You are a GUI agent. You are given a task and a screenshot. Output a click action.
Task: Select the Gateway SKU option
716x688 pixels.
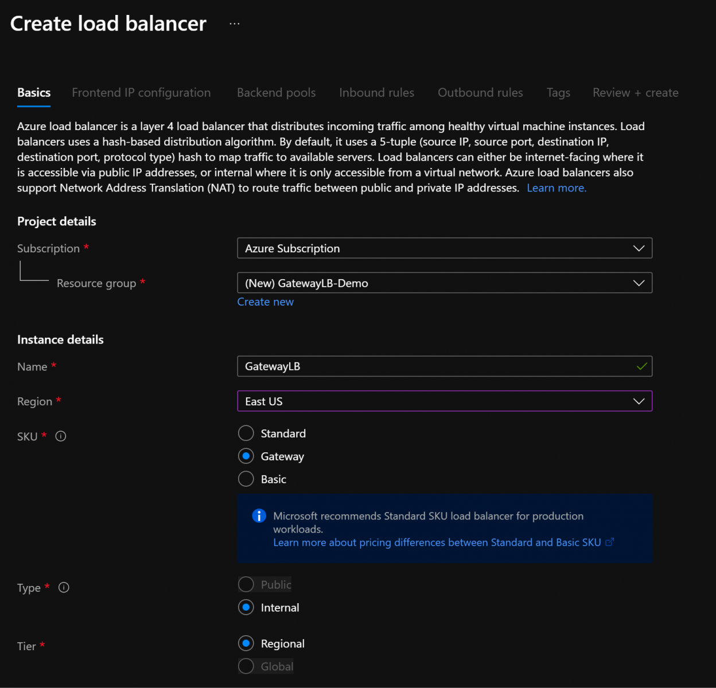tap(246, 456)
